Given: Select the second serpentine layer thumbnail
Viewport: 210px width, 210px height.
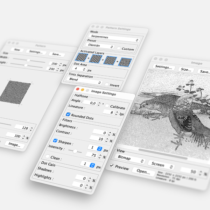Looking at the screenshot, I should click(96, 59).
